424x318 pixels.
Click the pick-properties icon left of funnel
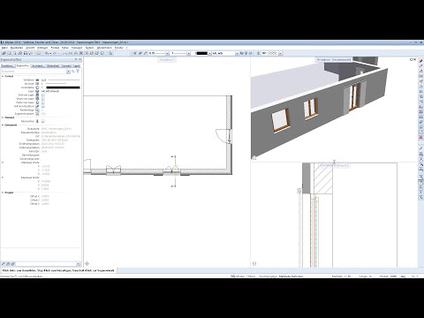[x=73, y=72]
